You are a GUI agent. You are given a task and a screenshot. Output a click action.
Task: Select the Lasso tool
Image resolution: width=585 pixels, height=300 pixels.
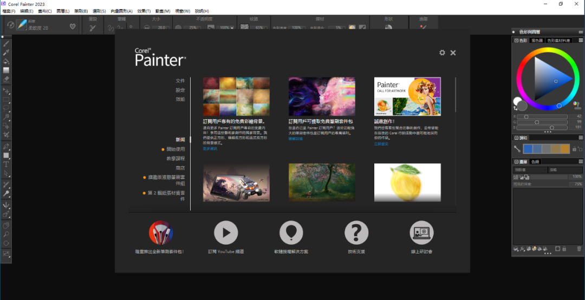pos(6,108)
